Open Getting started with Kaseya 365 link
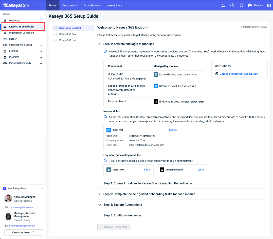This screenshot has height=239, width=273. [x=239, y=74]
